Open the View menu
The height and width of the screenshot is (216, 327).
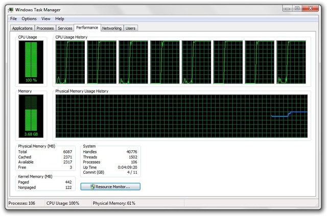tap(46, 19)
